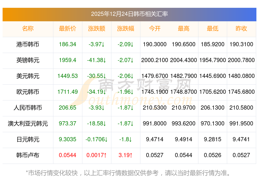Click change percent -1.96↓

[x=126, y=92]
